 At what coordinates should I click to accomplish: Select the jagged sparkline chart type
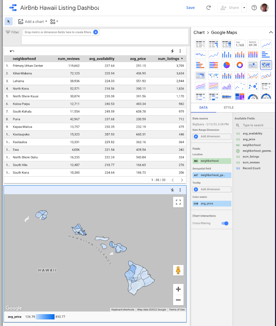pos(200,55)
